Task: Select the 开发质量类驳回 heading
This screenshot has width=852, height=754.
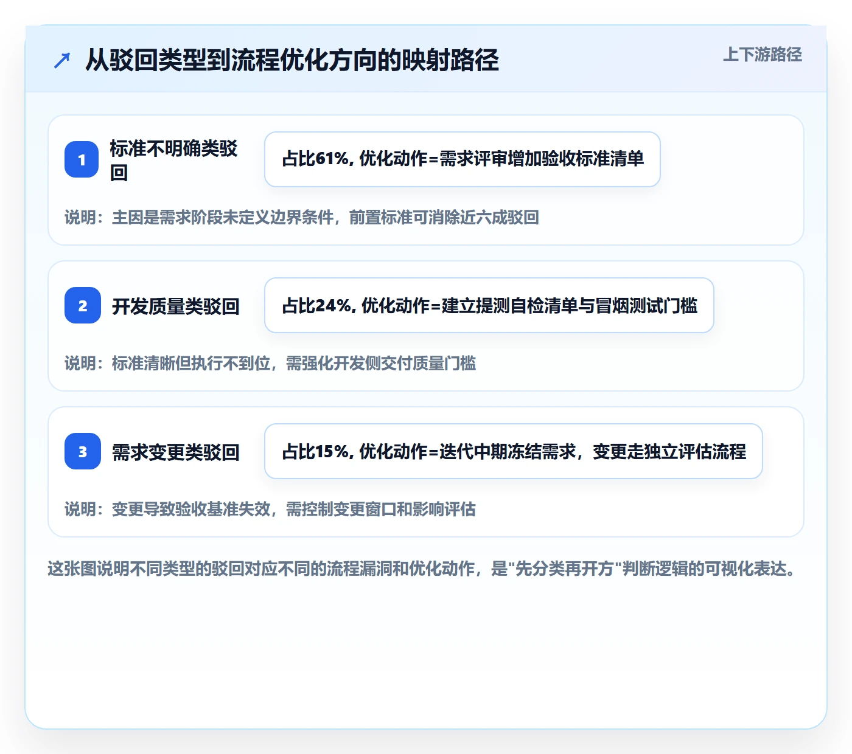Action: (x=175, y=306)
